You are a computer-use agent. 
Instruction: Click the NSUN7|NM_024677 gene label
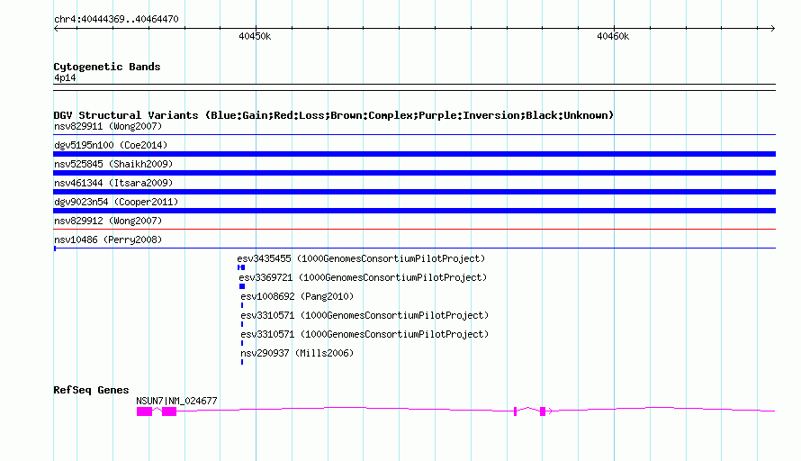click(x=176, y=401)
